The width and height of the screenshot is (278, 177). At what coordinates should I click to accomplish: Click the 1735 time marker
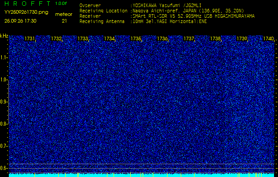click(136, 39)
